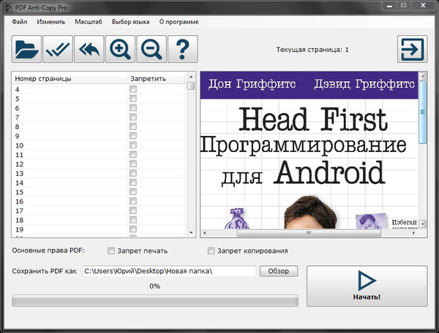Click the Основные права PDF: label
Screen dimensions: 439x333
point(48,250)
